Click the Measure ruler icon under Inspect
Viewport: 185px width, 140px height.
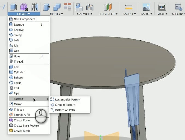click(129, 7)
